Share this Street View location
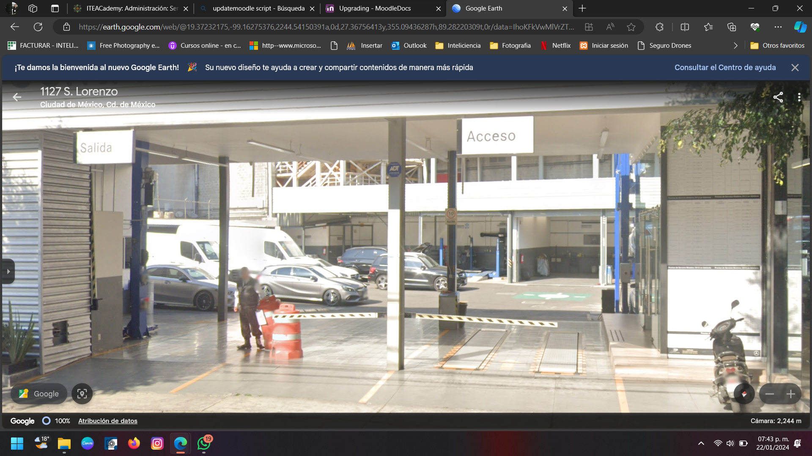The height and width of the screenshot is (456, 812). [778, 97]
